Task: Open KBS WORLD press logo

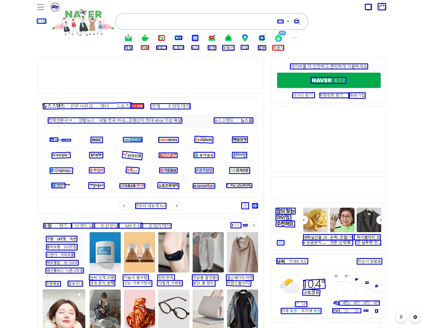Action: [x=132, y=140]
